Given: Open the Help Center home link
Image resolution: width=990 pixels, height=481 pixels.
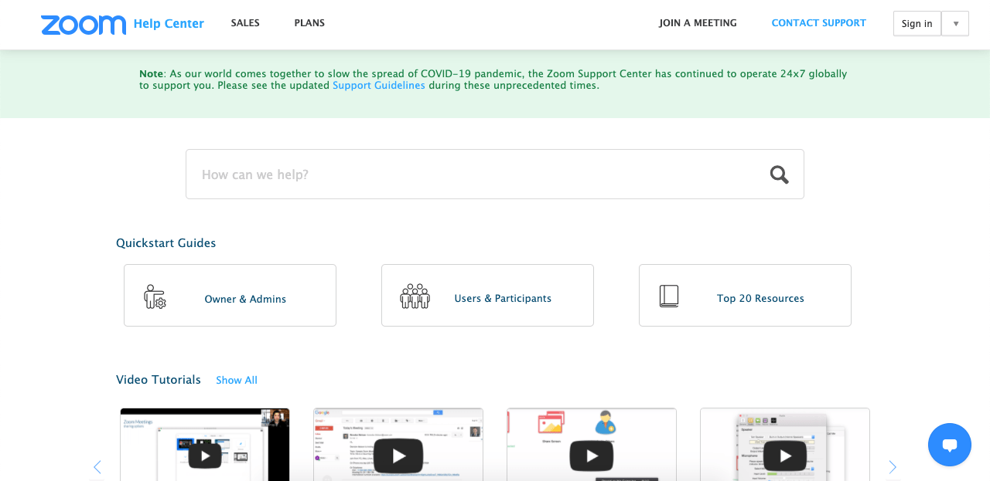Looking at the screenshot, I should (169, 24).
